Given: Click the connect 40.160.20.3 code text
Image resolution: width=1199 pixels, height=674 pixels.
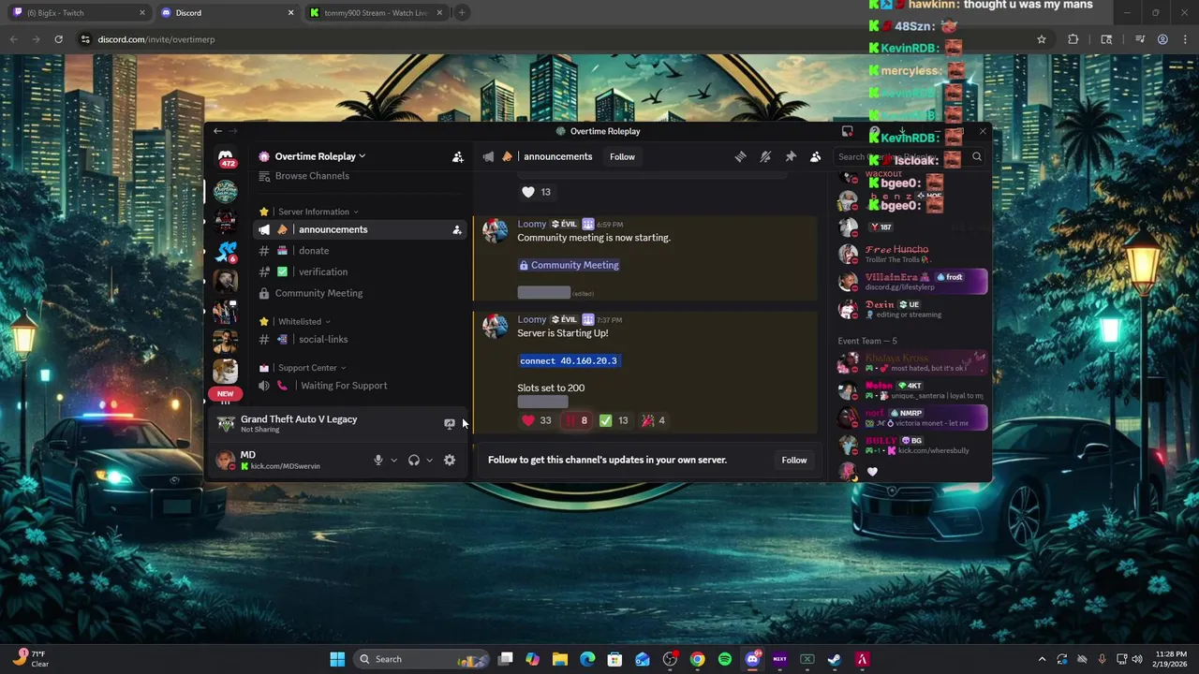Looking at the screenshot, I should coord(569,360).
